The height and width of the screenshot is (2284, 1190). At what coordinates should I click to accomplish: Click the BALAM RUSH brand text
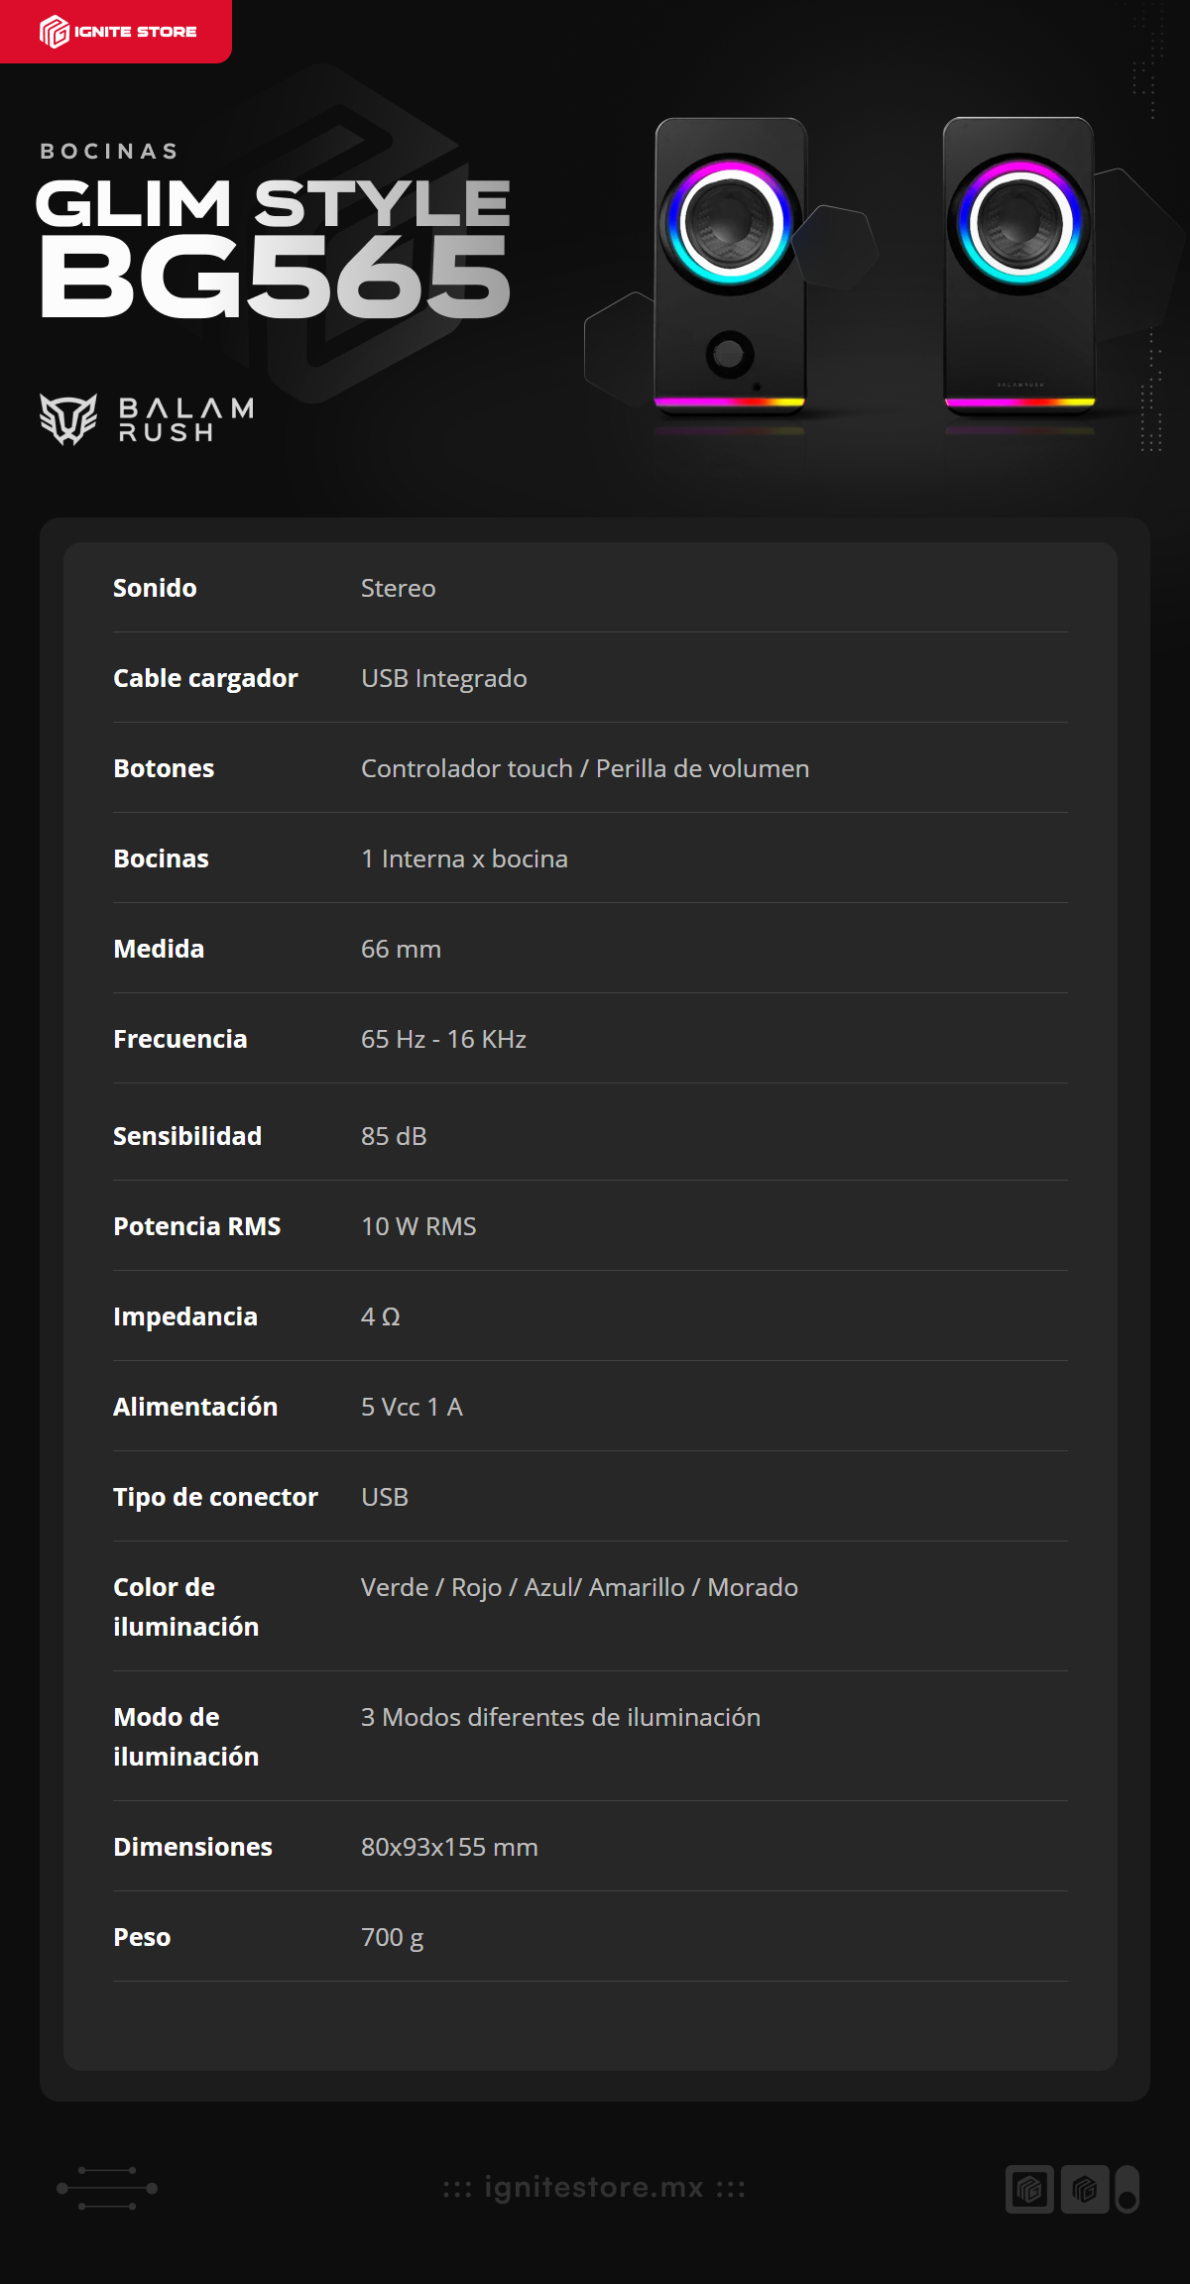[186, 420]
